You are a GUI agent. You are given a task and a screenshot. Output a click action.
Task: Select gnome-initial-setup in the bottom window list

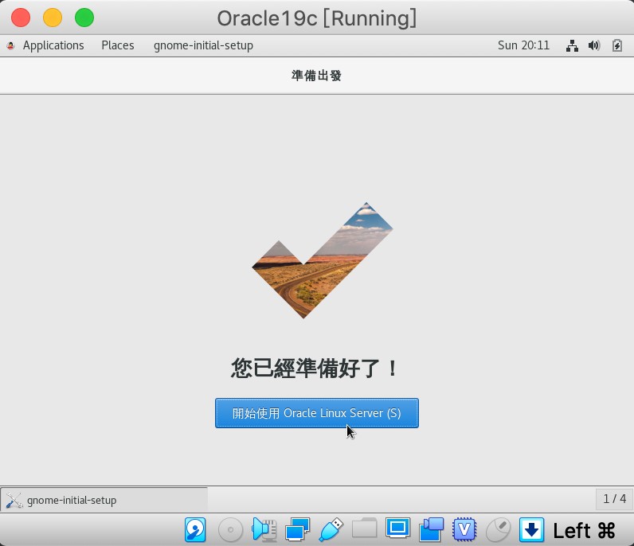[104, 500]
